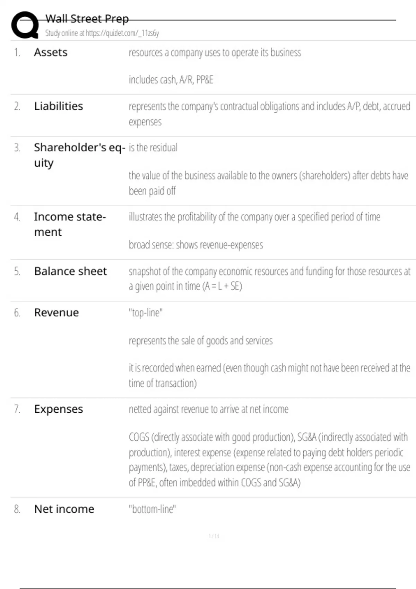Click "represents the sale of goods" line
Screen dimensions: 416x589
[x=200, y=341]
